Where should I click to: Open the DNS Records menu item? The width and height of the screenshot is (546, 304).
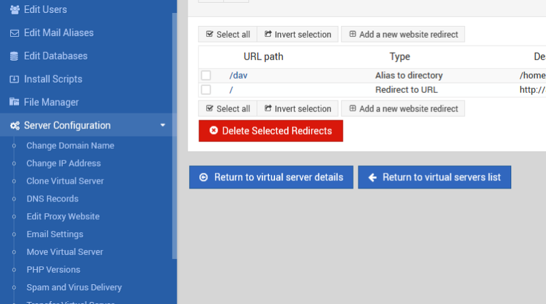tap(52, 199)
